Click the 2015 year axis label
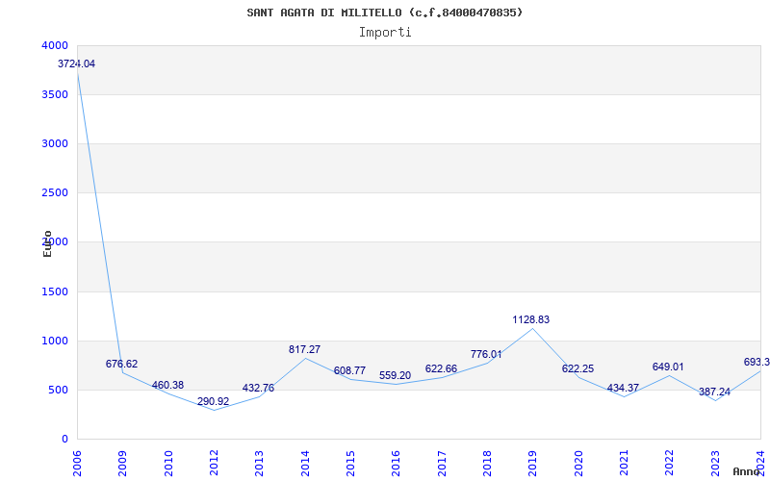 [350, 464]
